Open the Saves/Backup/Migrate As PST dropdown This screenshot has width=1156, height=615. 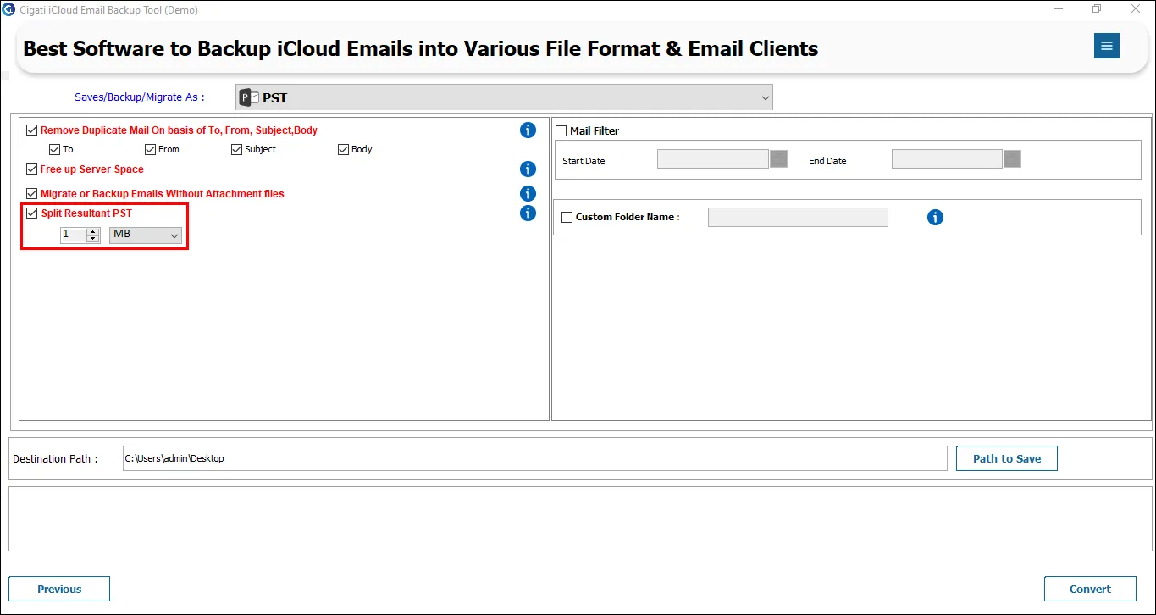pos(504,97)
